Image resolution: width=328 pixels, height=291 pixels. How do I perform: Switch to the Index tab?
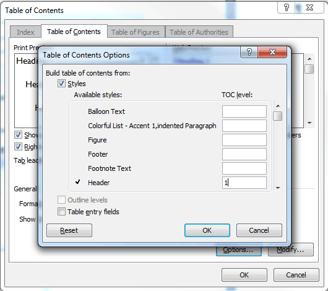click(x=25, y=32)
